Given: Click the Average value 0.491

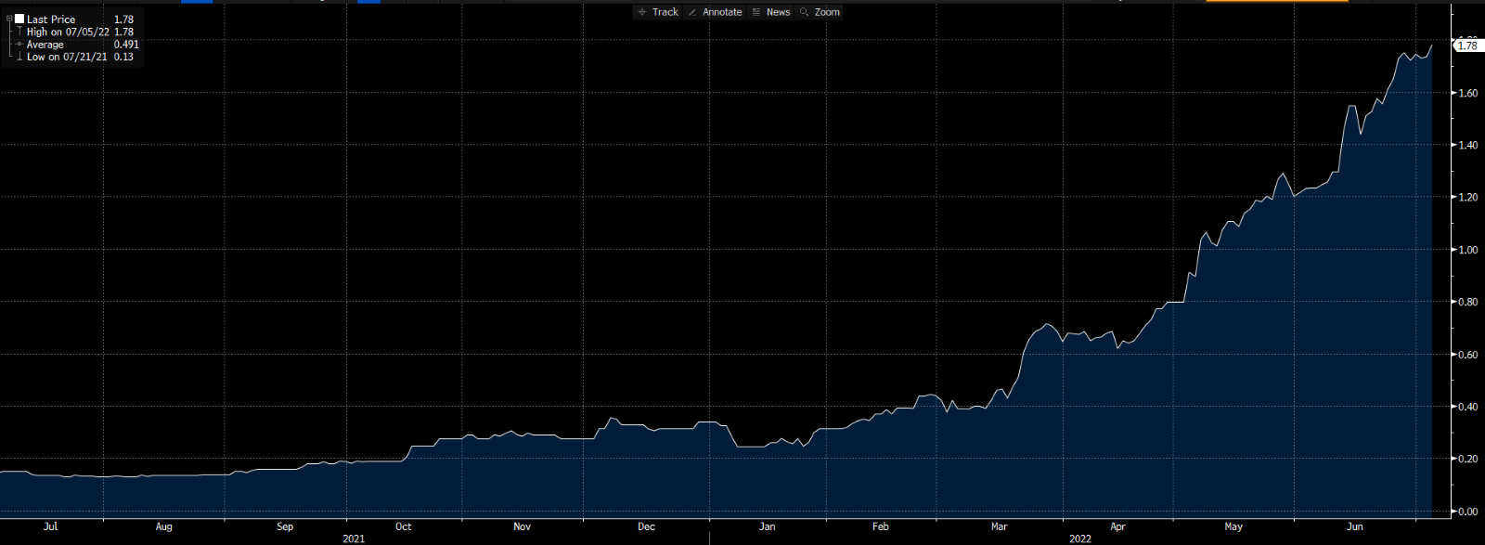Looking at the screenshot, I should (x=126, y=45).
